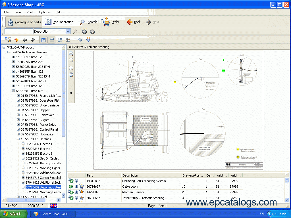Click the green position marker 20 on drawing

(x=223, y=71)
